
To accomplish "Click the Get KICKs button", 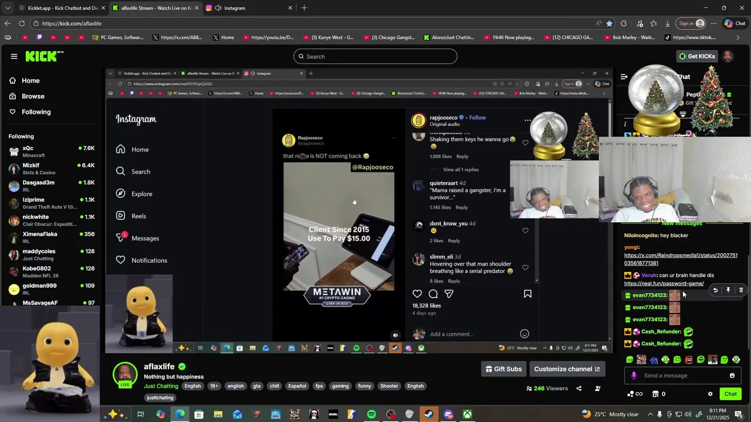I will click(x=697, y=56).
